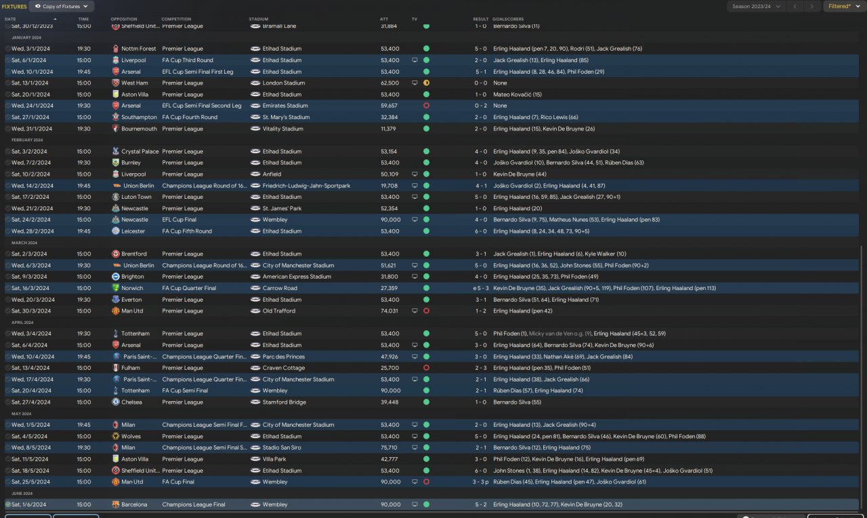Click the Luton Town club badge
Screen dimensions: 867x518
115,197
